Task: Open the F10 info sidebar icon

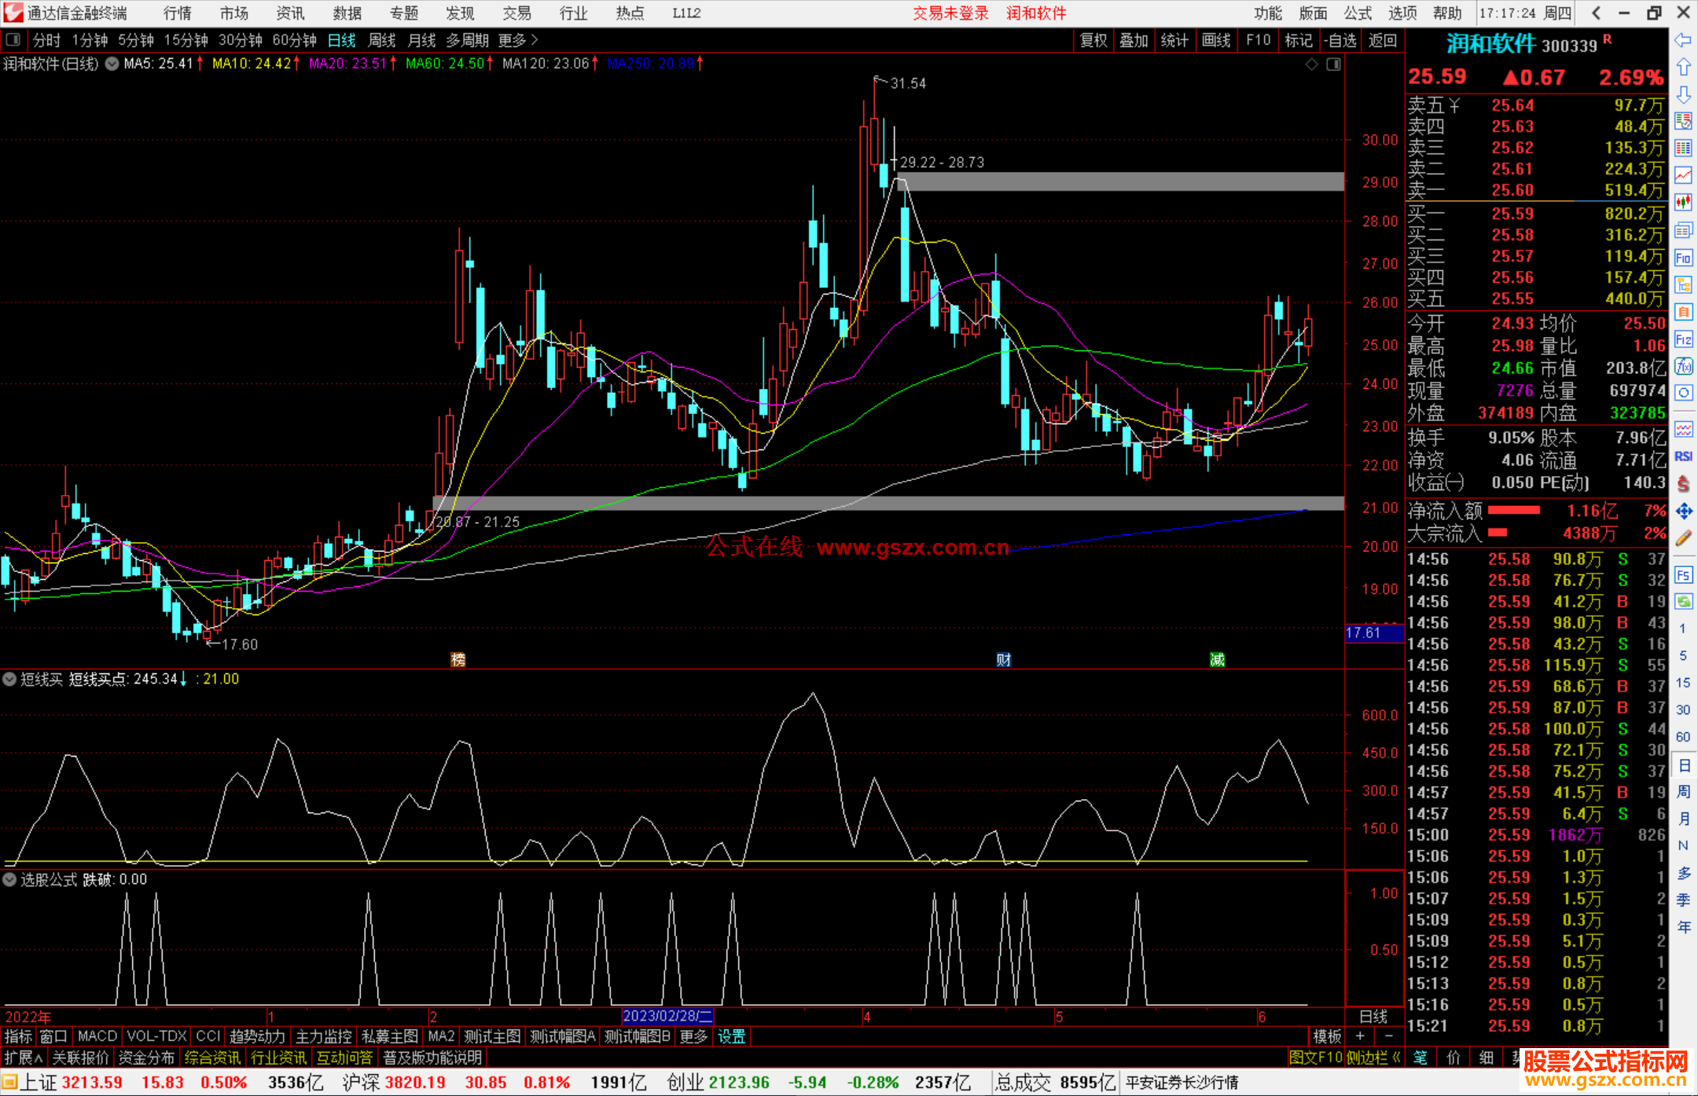Action: (1683, 258)
